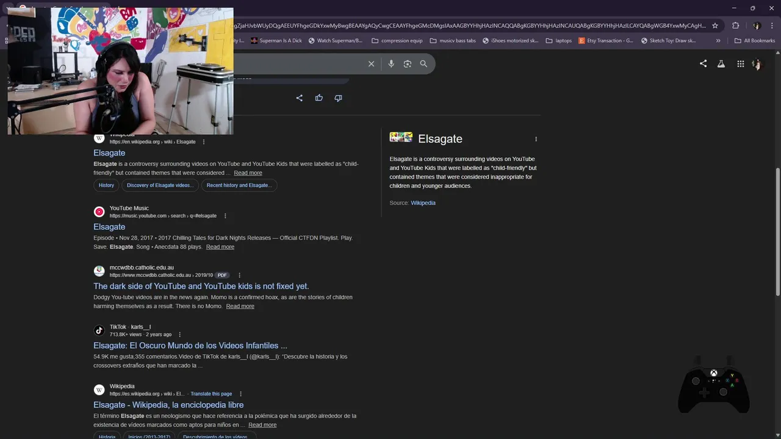Click the en.wikipedia.org breadcrumb URL
Viewport: 781px width, 439px height.
153,142
